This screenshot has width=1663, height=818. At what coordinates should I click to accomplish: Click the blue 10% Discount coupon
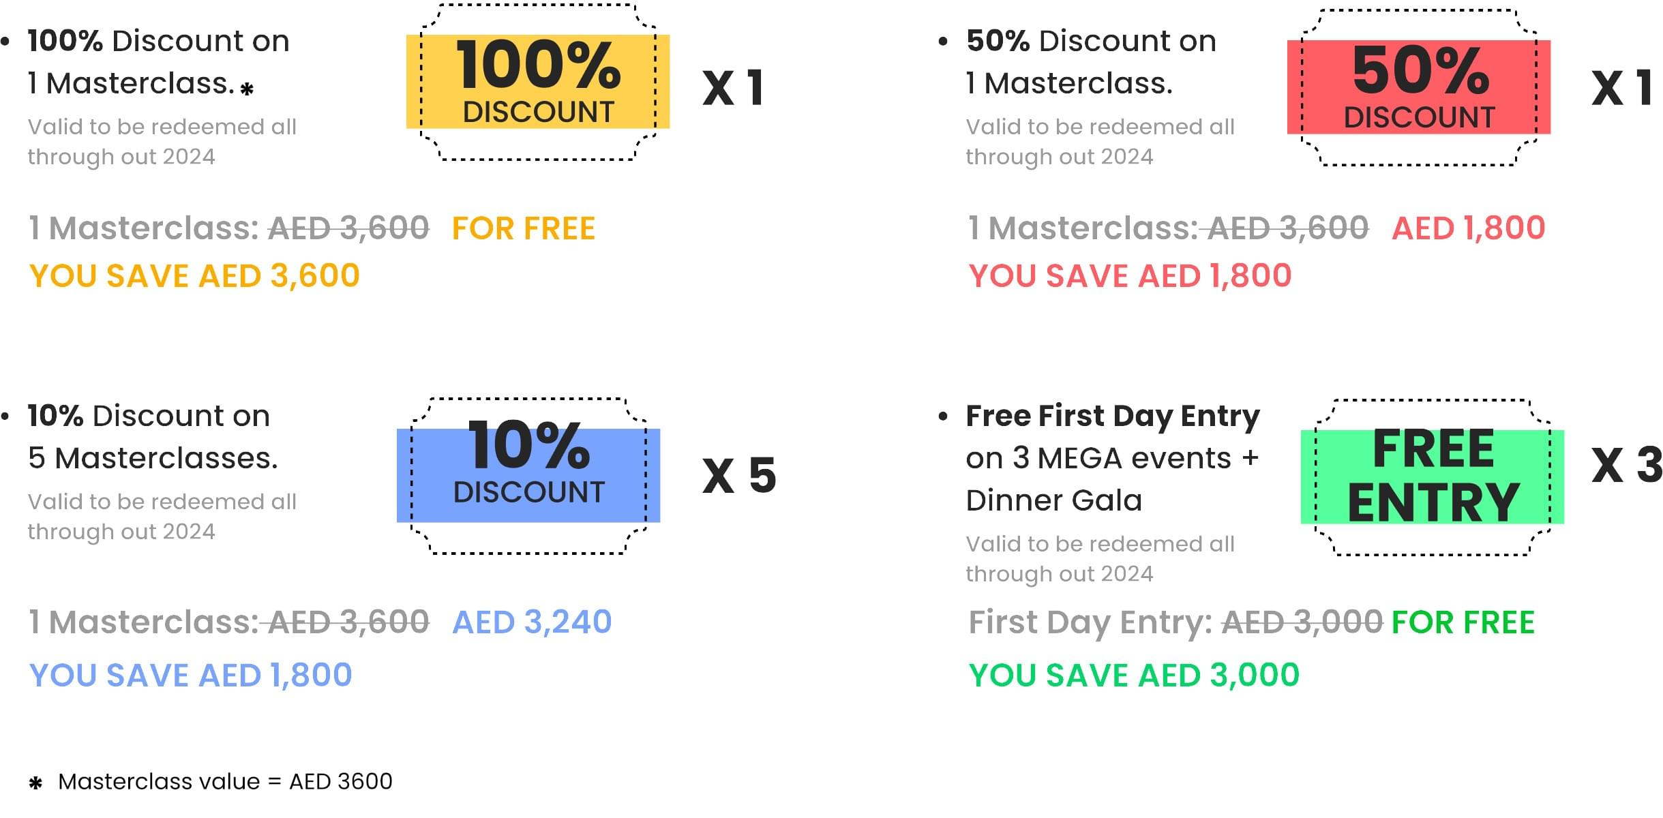(x=528, y=475)
